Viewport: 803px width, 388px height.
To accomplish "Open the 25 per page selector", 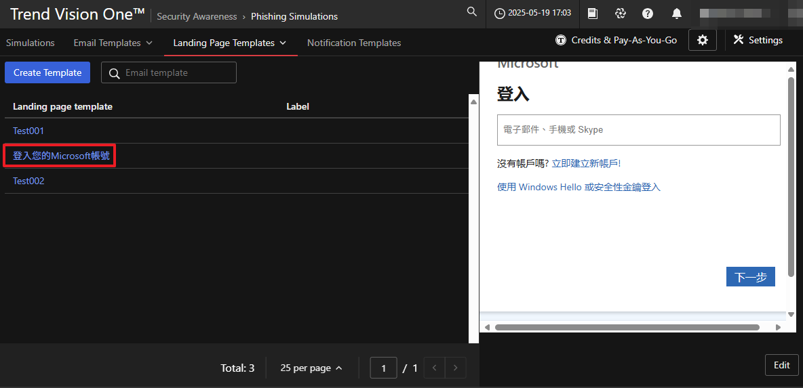I will pos(311,368).
